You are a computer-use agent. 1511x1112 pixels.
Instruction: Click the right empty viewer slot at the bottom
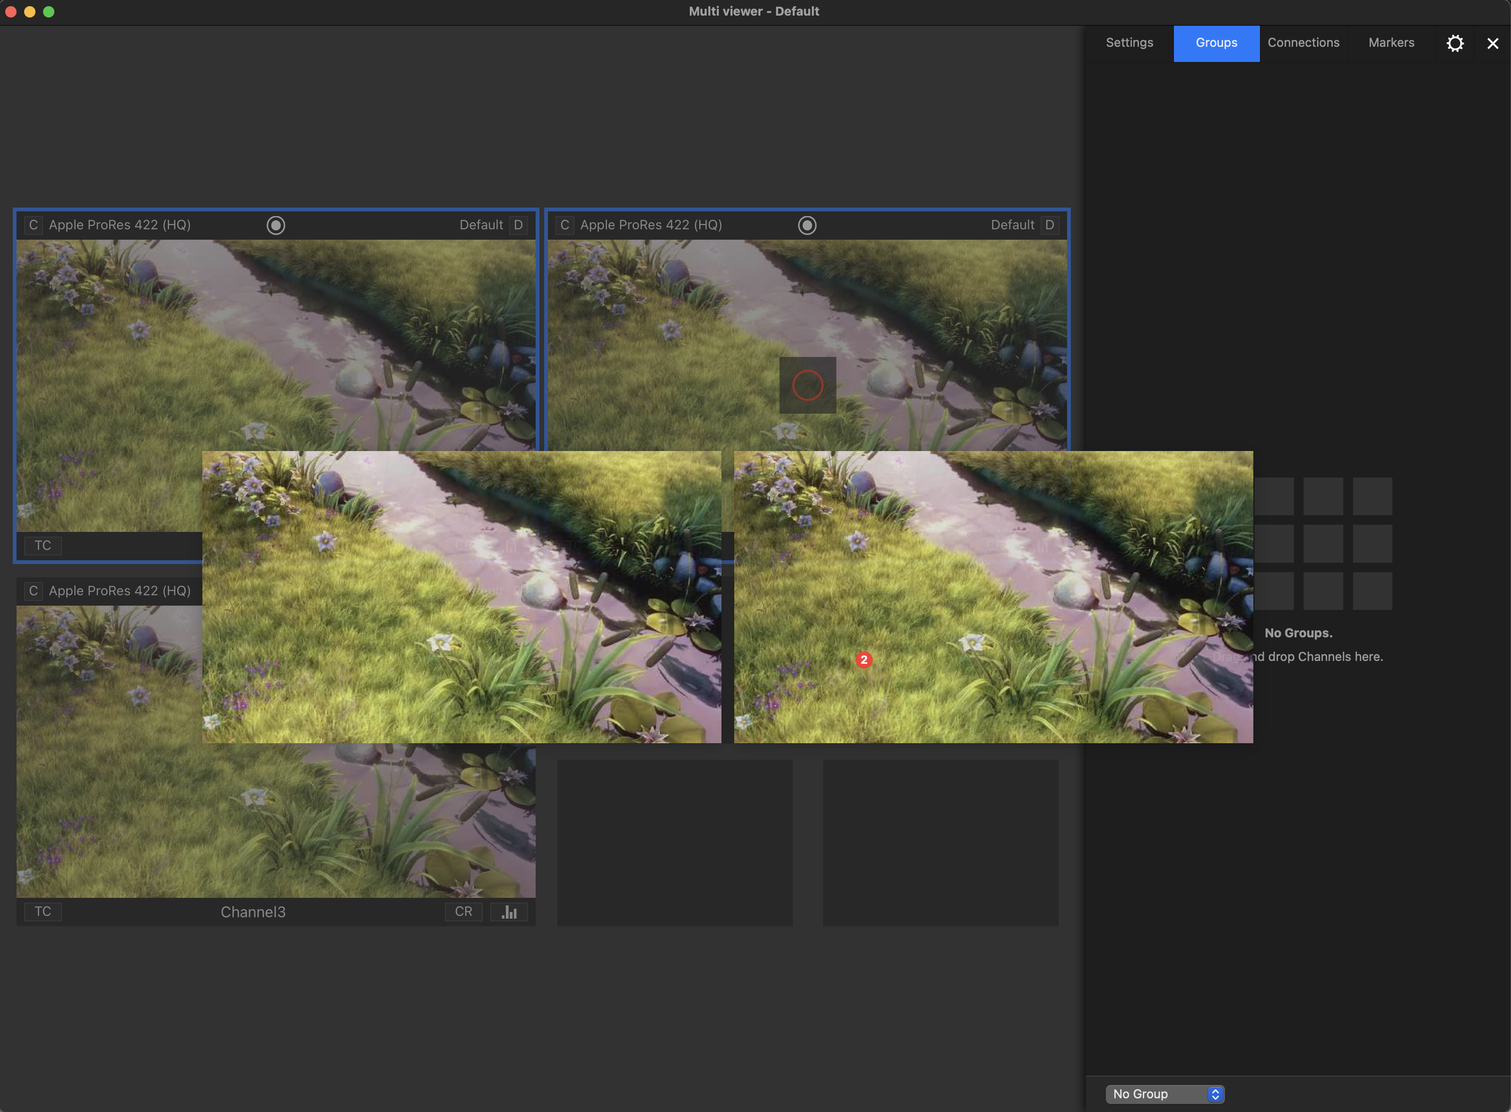(x=940, y=843)
